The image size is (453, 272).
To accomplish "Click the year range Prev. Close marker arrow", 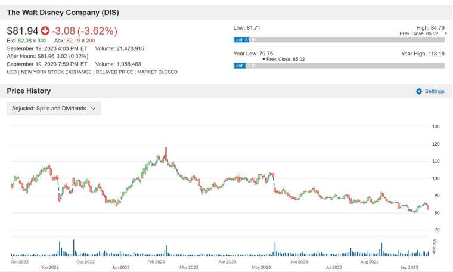I will (x=263, y=59).
